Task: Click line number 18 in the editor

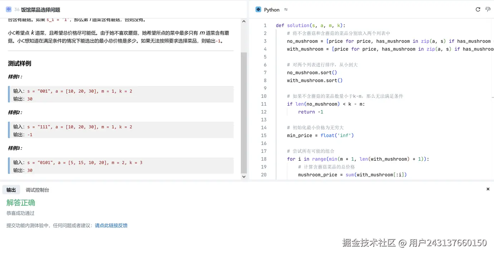Action: [264, 159]
